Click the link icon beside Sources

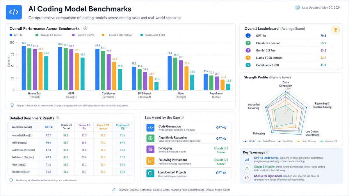point(114,190)
